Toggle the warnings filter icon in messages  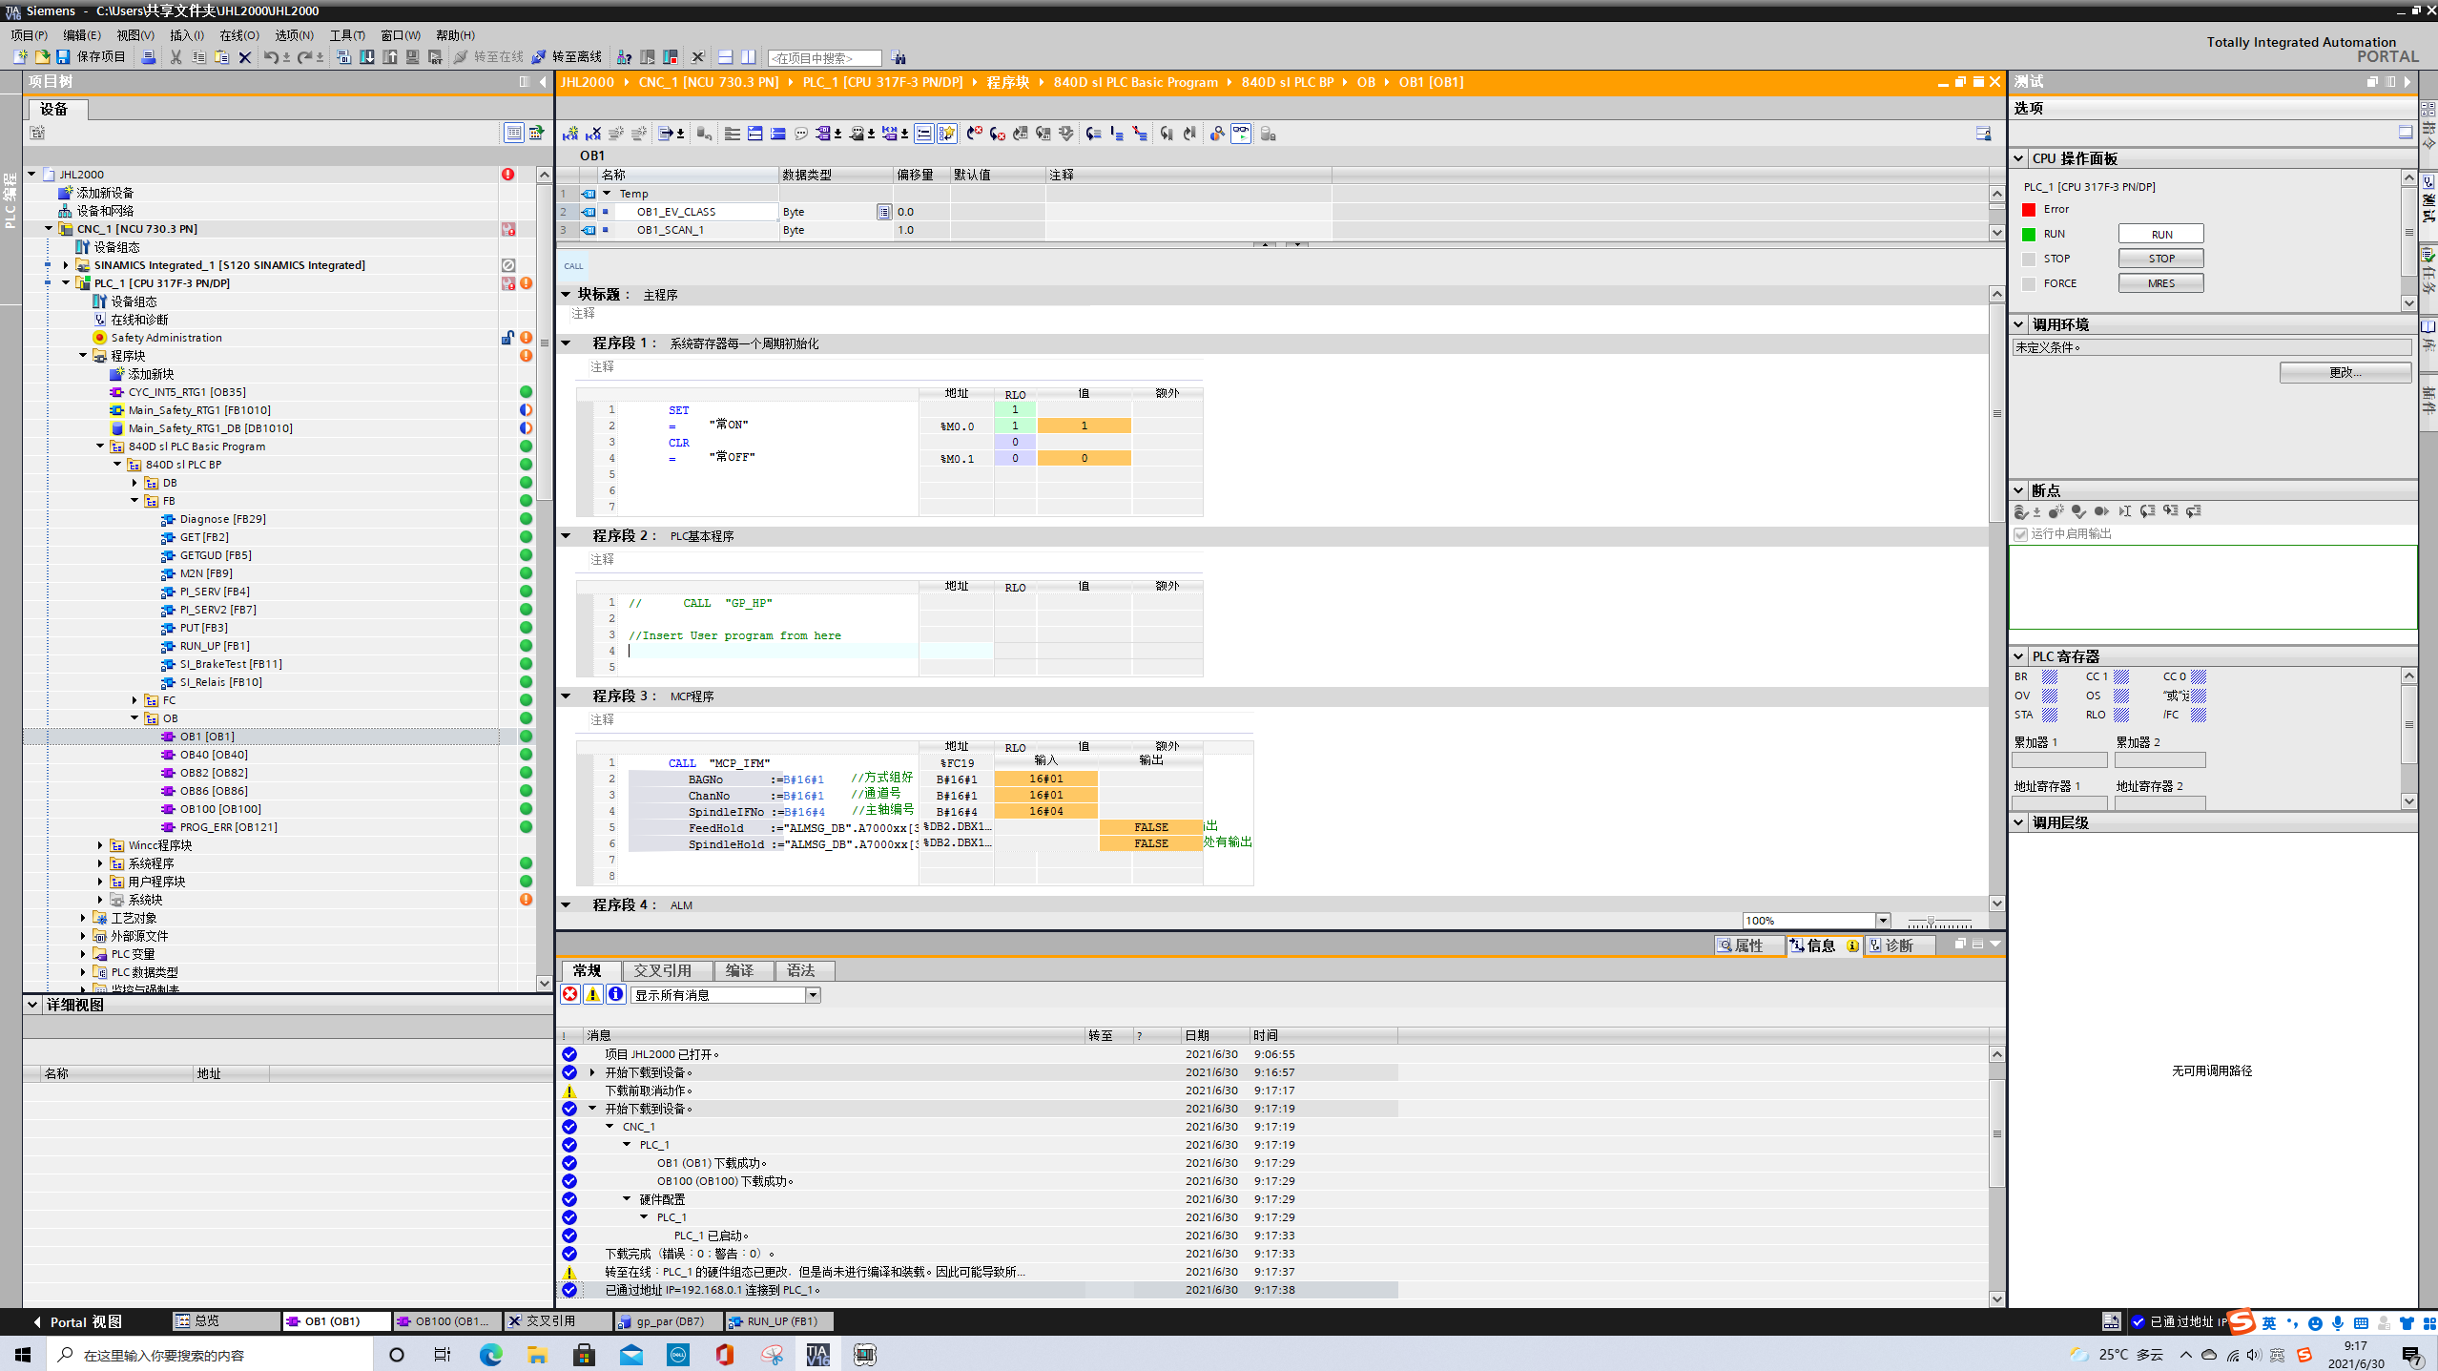coord(592,995)
